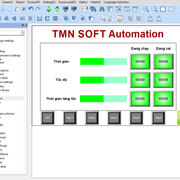Select the Thời gian tăng tốc progress bar
The image size is (180, 180).
(x=103, y=99)
